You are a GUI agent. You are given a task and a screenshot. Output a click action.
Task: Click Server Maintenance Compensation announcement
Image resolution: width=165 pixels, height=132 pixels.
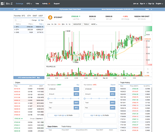(x=117, y=9)
